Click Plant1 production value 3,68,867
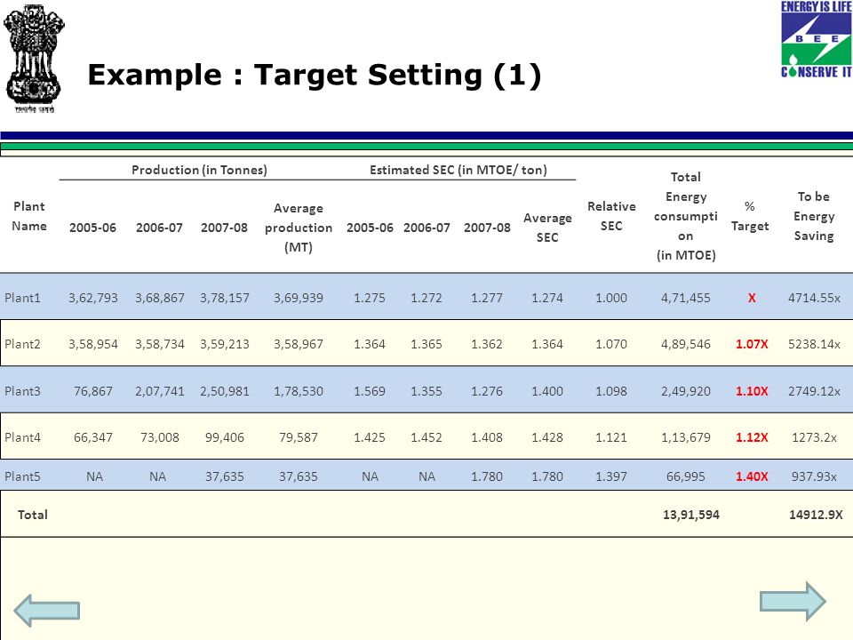Screen dimensions: 853x640 pyautogui.click(x=160, y=298)
